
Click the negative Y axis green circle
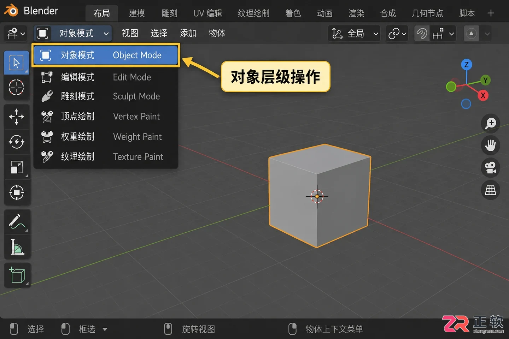[451, 87]
